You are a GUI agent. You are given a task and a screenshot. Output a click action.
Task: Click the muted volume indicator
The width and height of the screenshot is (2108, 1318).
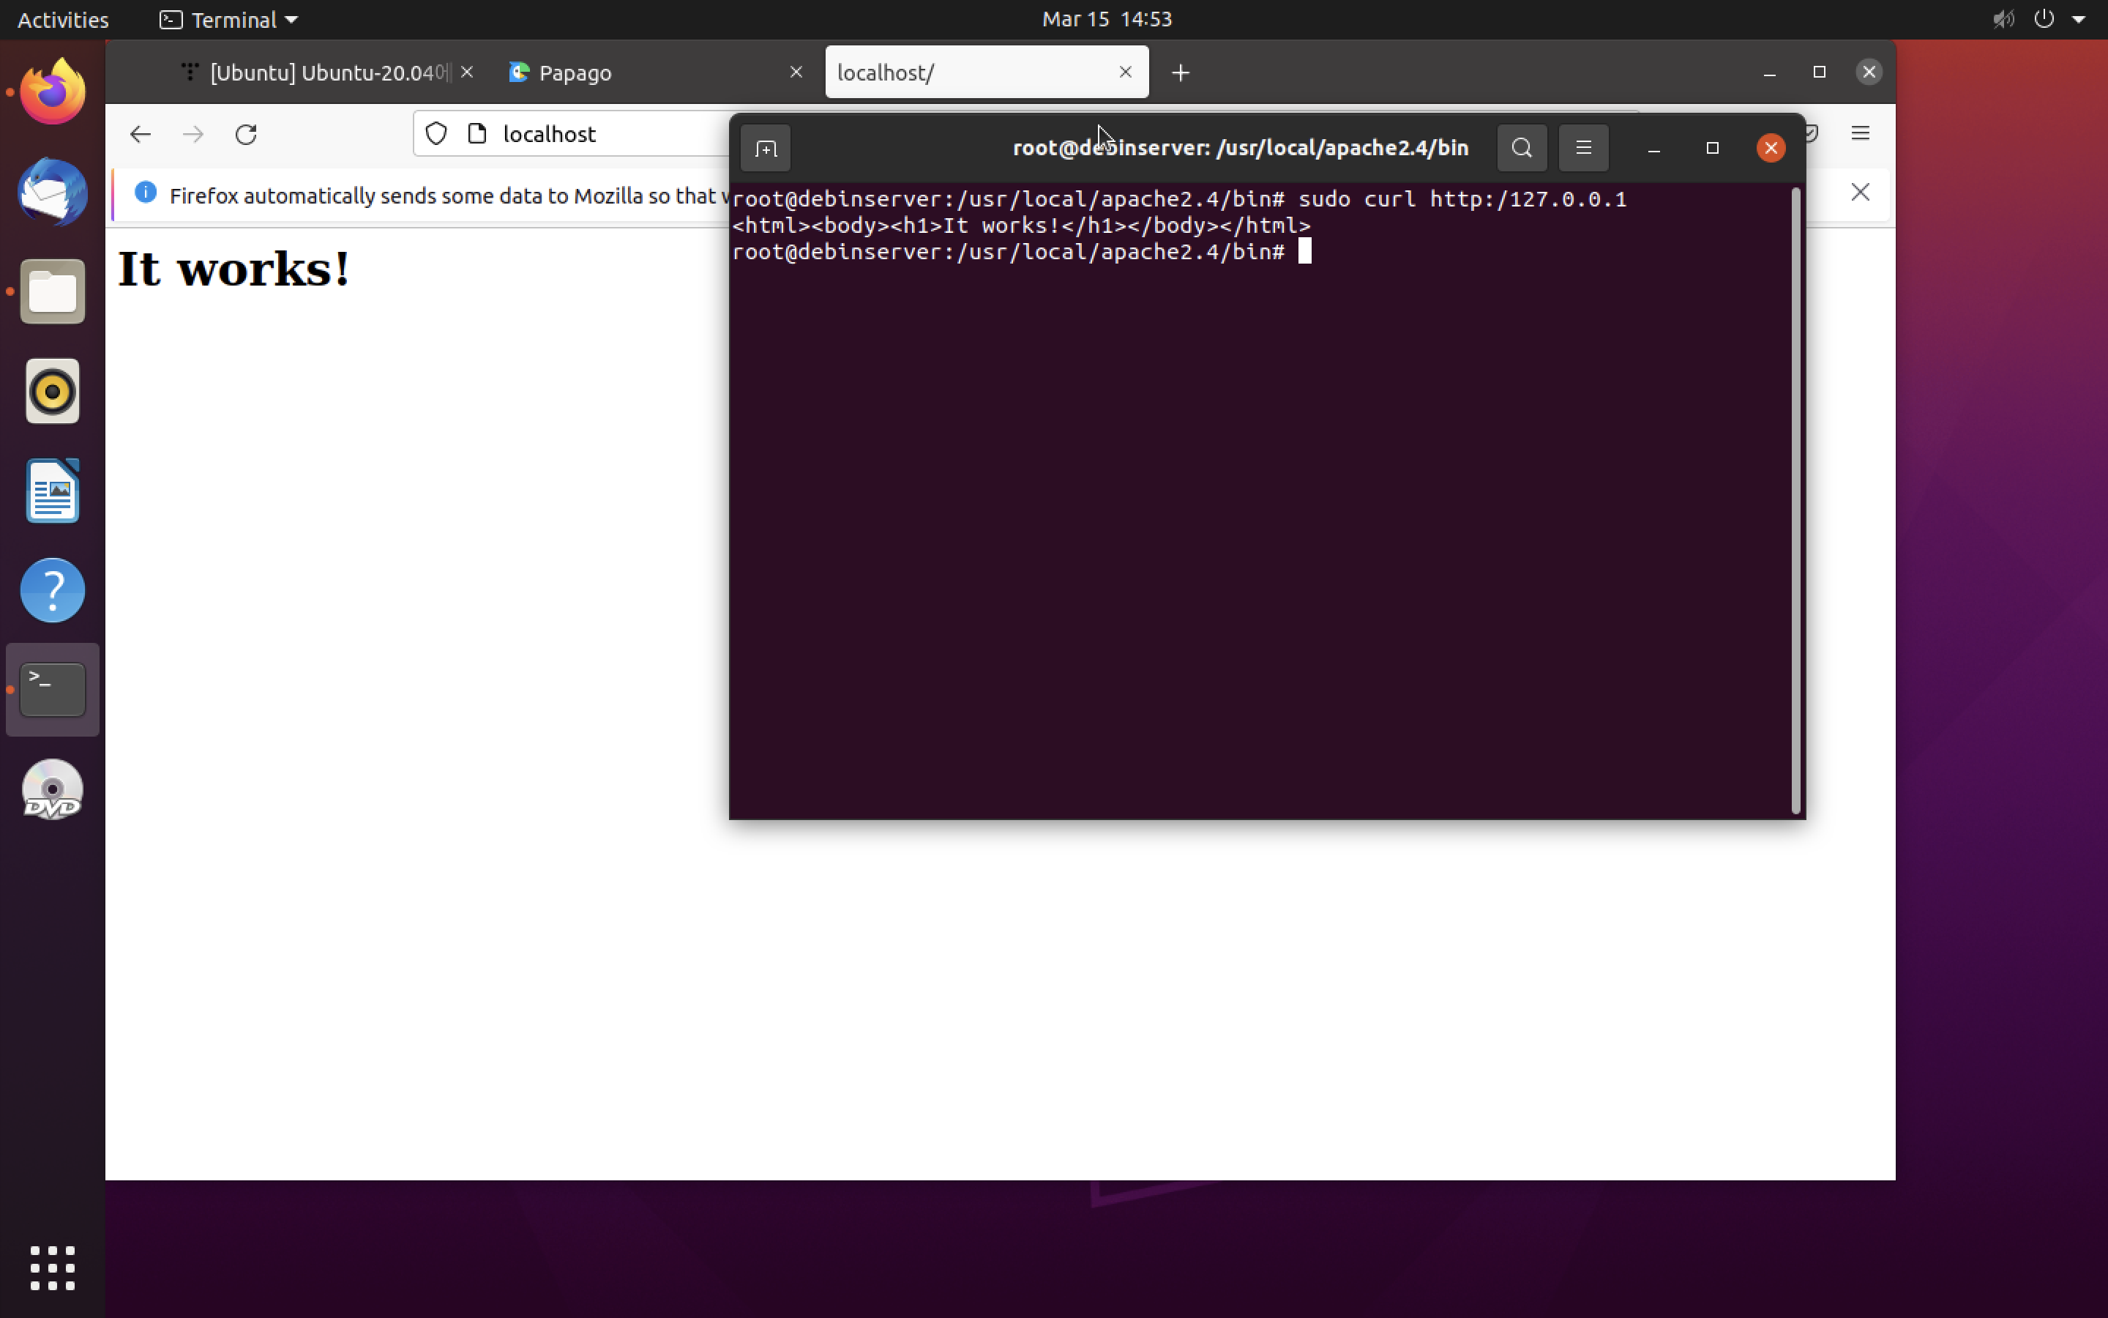click(x=2003, y=19)
